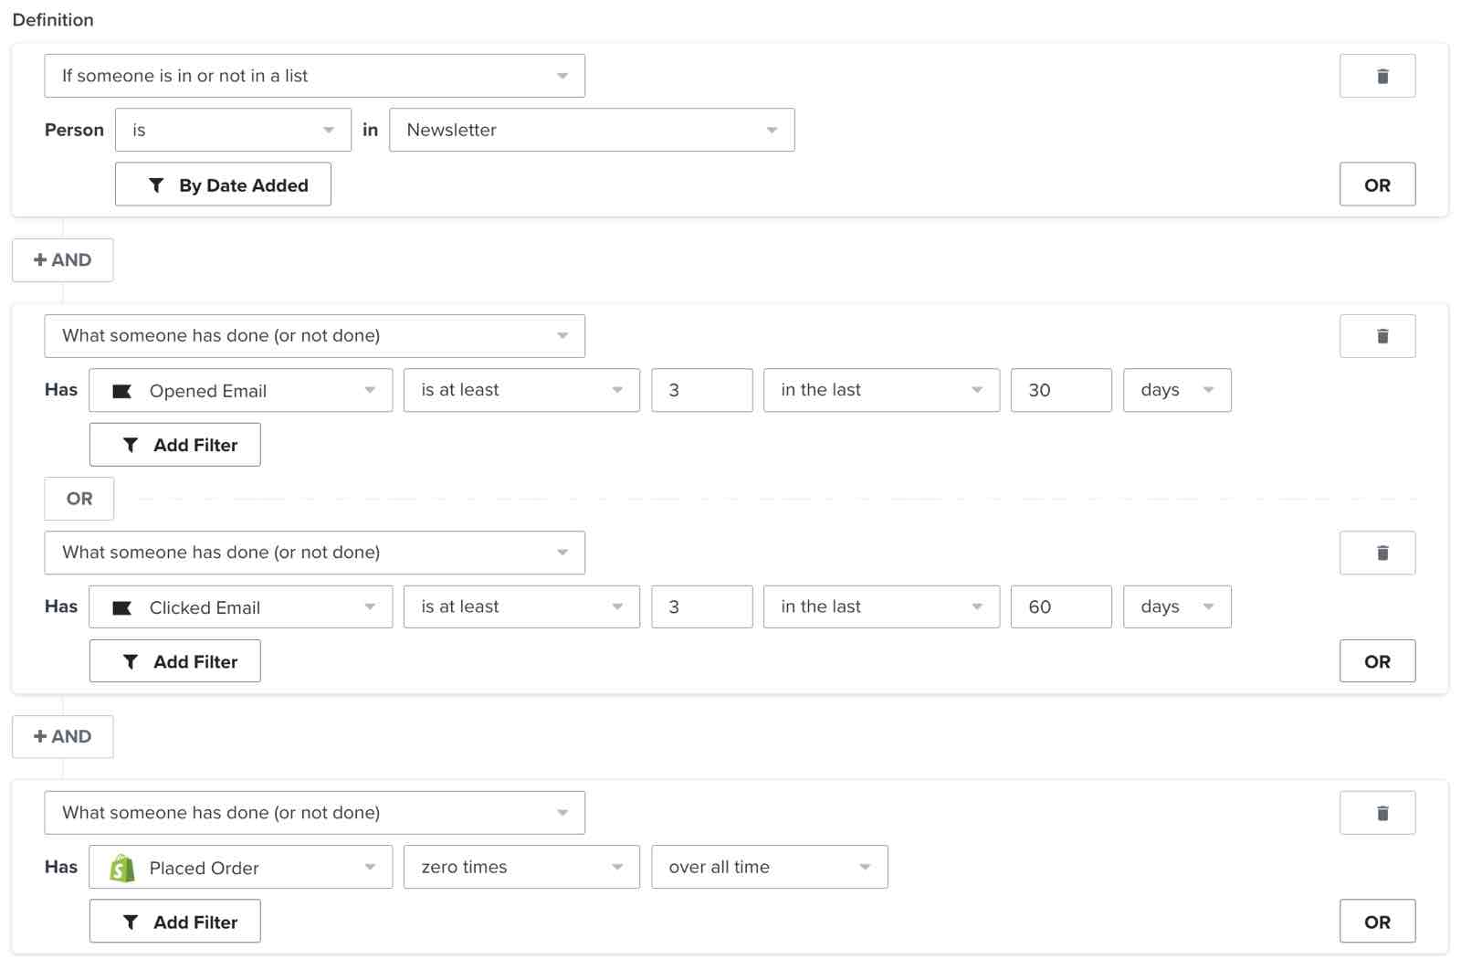Add Filter under the Opened Email condition
This screenshot has width=1461, height=970.
[x=174, y=445]
